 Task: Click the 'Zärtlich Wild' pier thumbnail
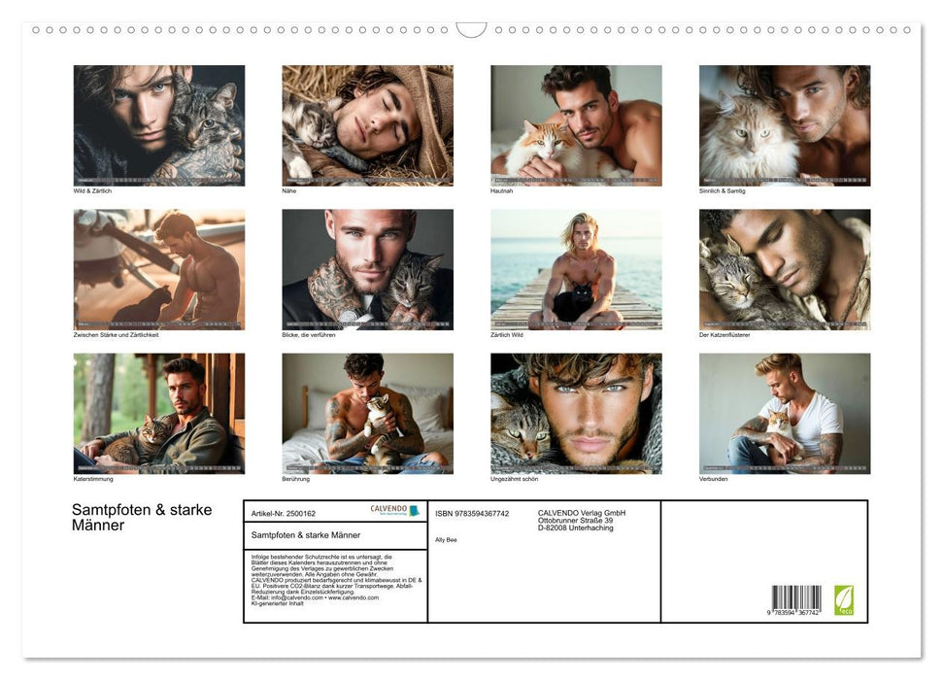pos(576,270)
